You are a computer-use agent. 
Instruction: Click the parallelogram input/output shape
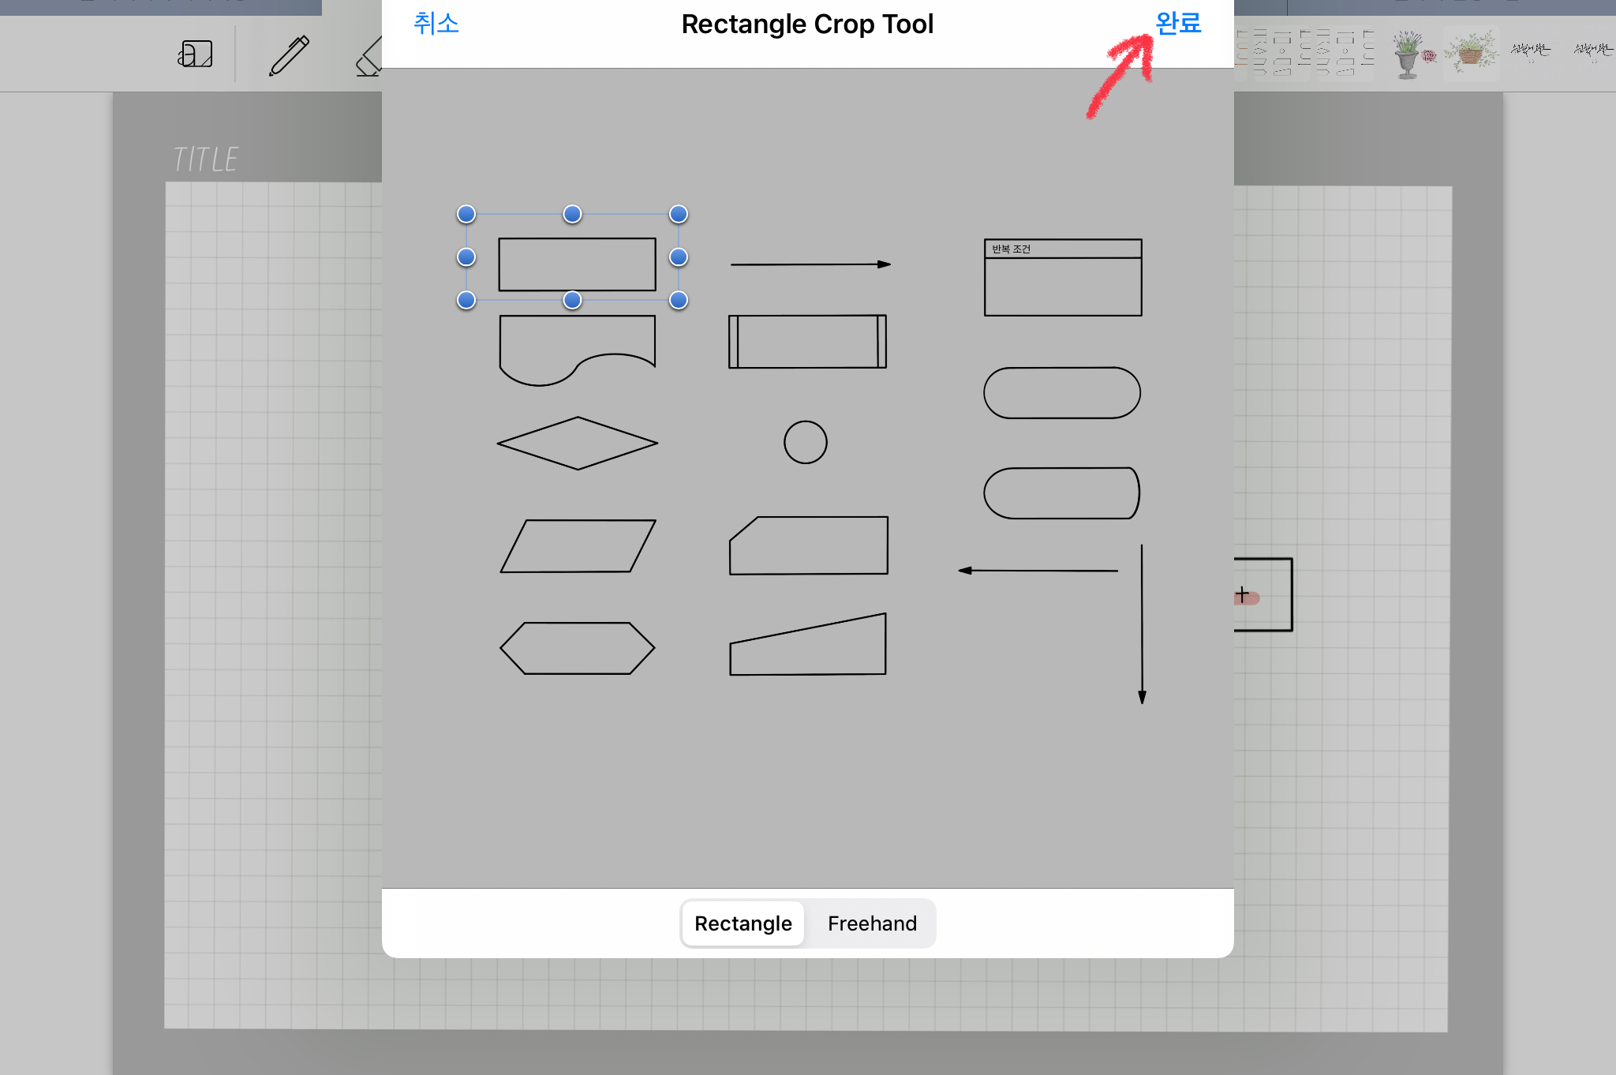point(577,545)
